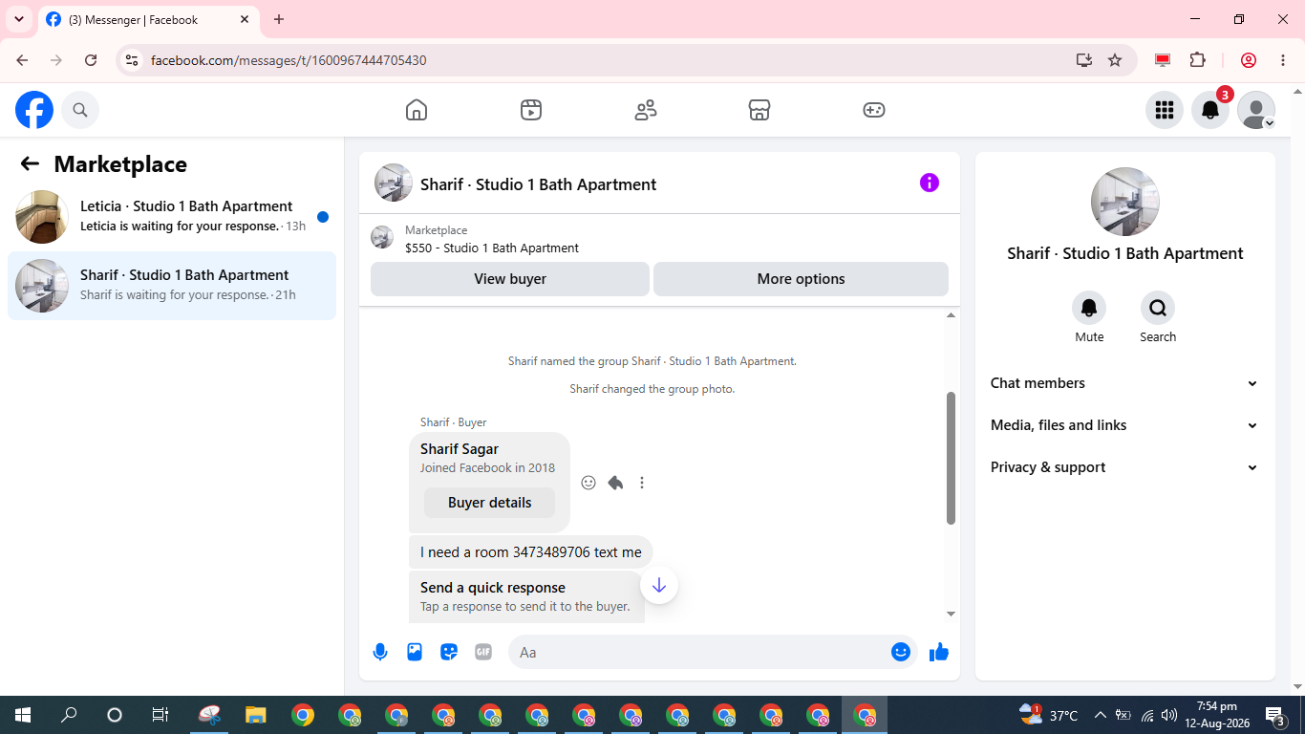Open the Friends icon in top navigation

(646, 110)
